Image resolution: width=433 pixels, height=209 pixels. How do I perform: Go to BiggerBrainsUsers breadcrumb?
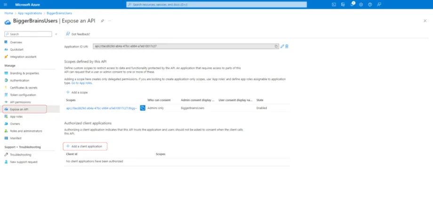pos(59,13)
